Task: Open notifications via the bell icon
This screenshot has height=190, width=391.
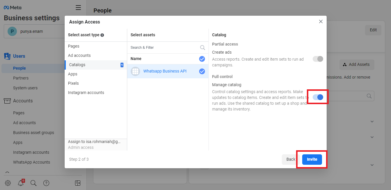Action: click(x=21, y=183)
